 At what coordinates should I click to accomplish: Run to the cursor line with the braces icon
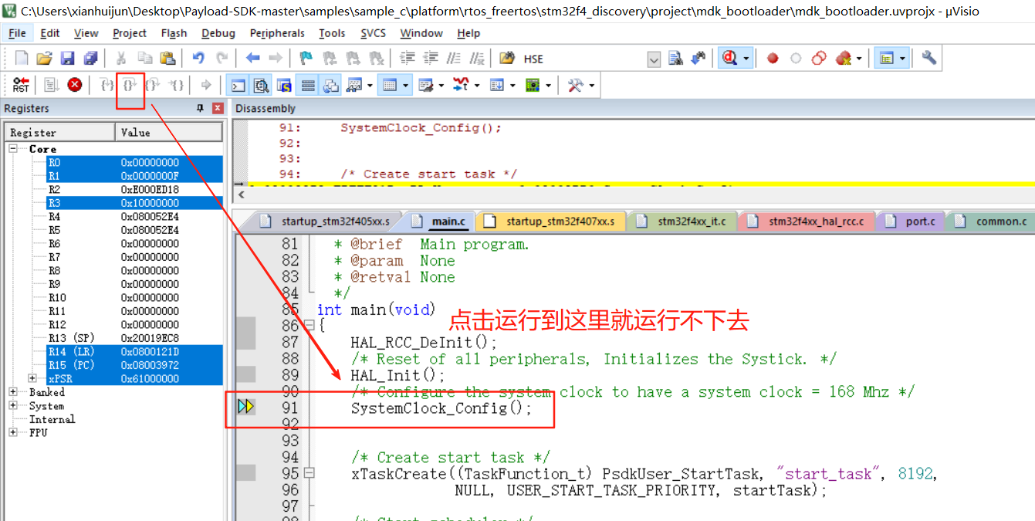[177, 85]
